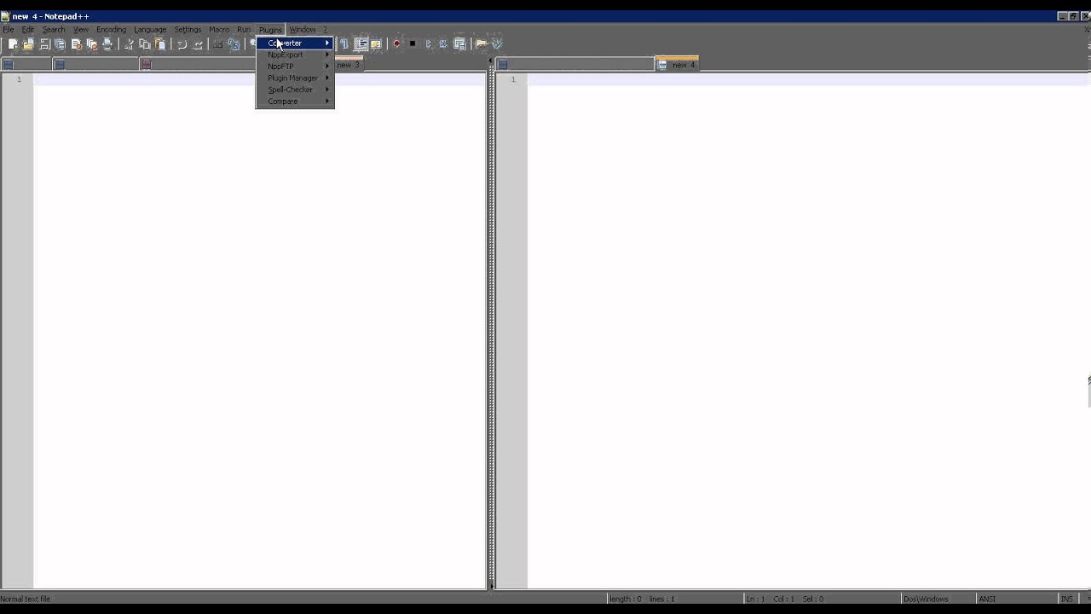The width and height of the screenshot is (1091, 614).
Task: Cut selection using the scissors icon
Action: [x=129, y=43]
